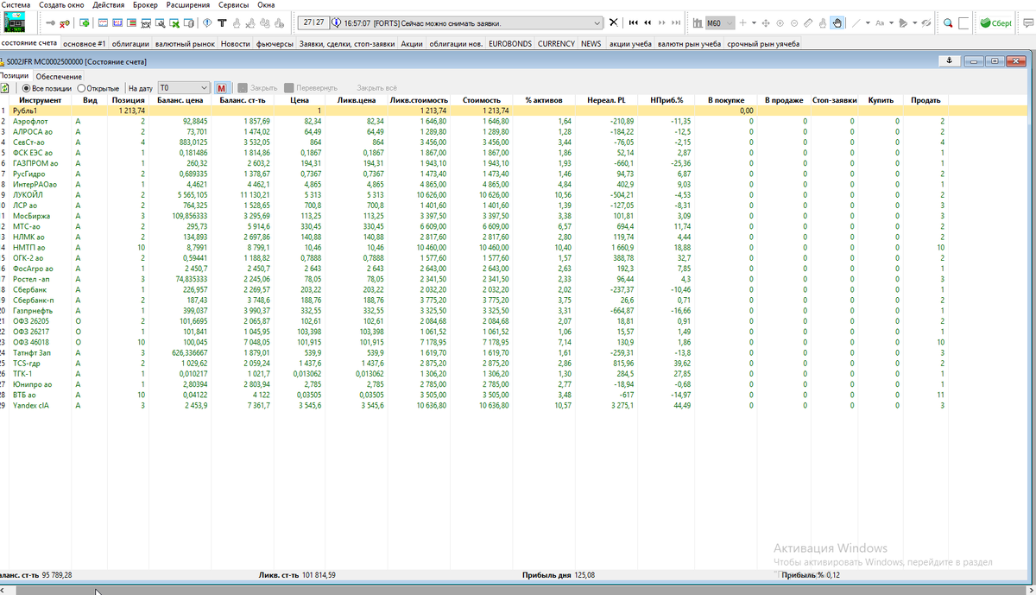
Task: Click the anchor pin icon in window title
Action: (x=948, y=60)
